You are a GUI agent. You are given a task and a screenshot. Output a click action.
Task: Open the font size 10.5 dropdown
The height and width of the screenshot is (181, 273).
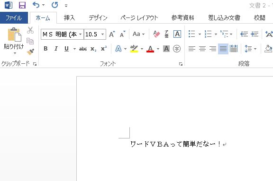pos(102,34)
